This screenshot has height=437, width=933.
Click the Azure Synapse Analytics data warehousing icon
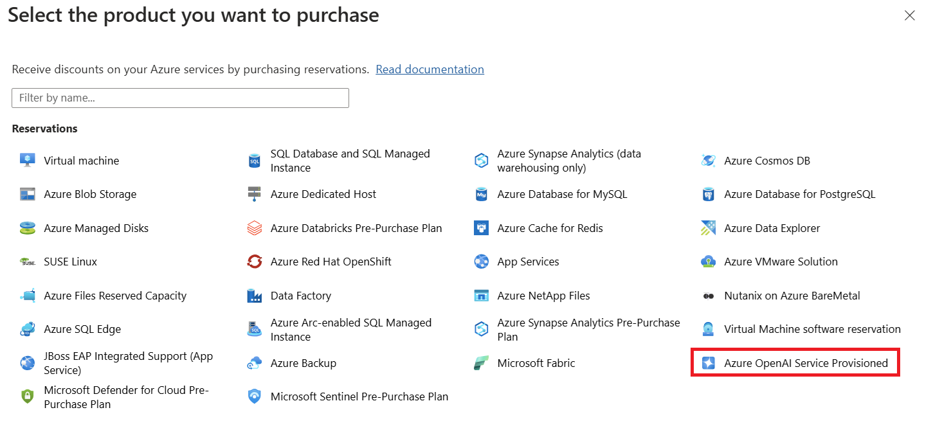pos(481,161)
